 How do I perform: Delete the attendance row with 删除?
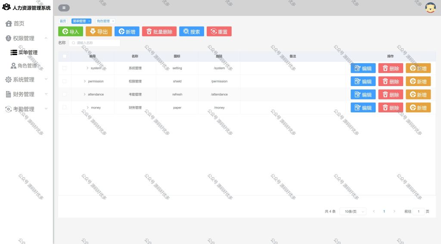click(x=391, y=94)
